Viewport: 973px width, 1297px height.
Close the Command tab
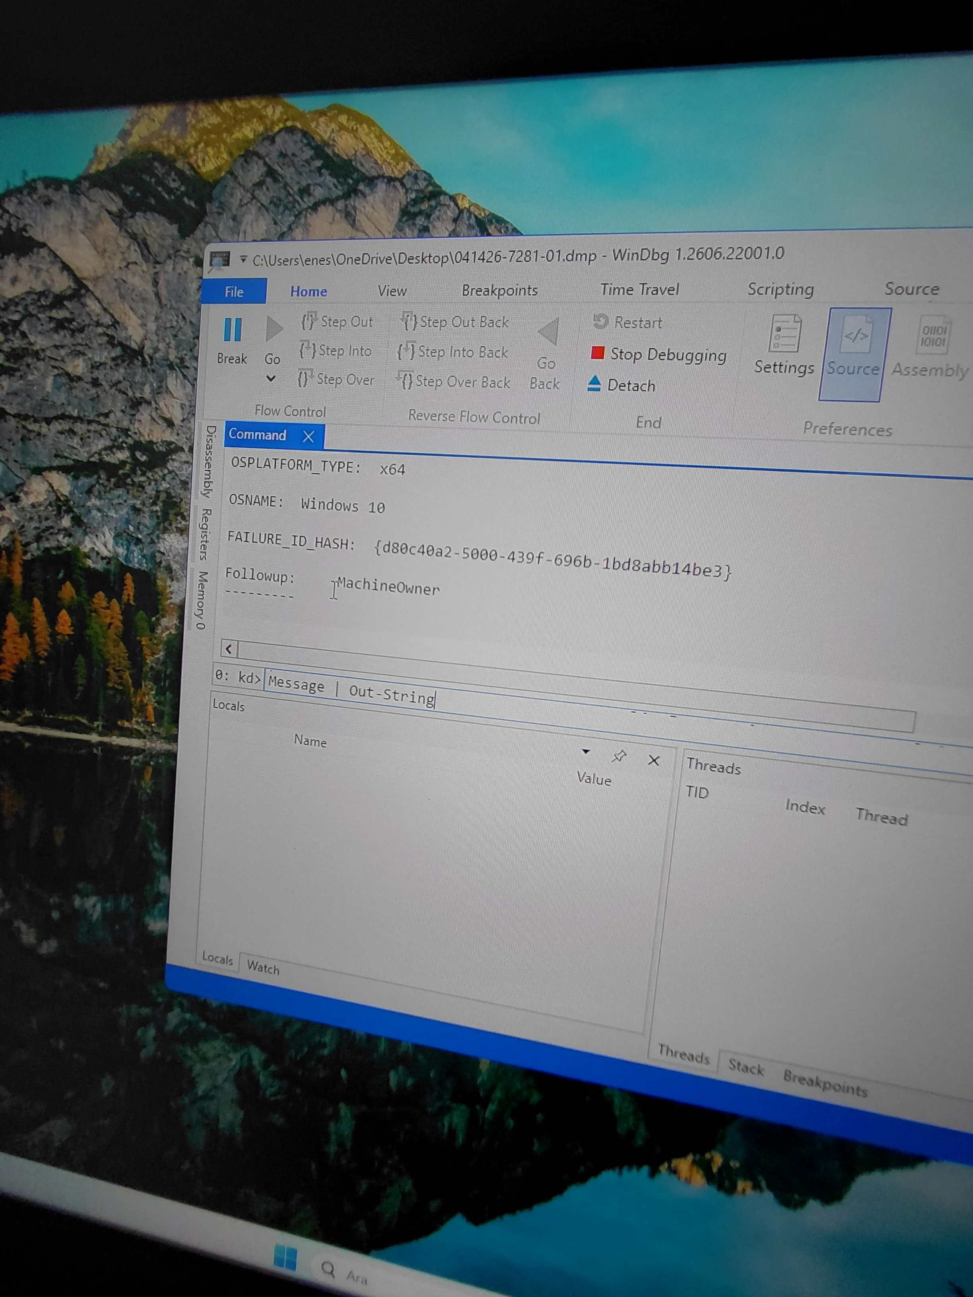[308, 436]
